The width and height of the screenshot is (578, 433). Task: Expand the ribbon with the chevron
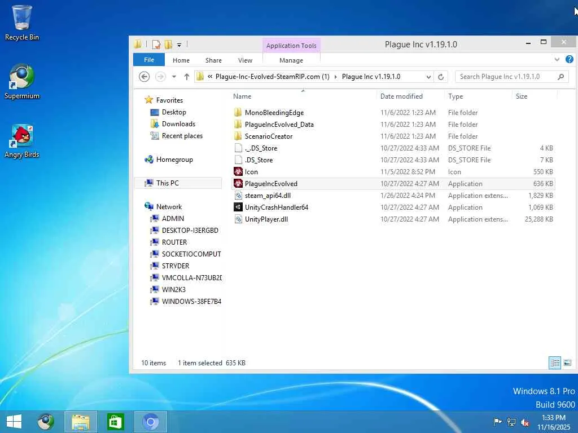tap(557, 59)
